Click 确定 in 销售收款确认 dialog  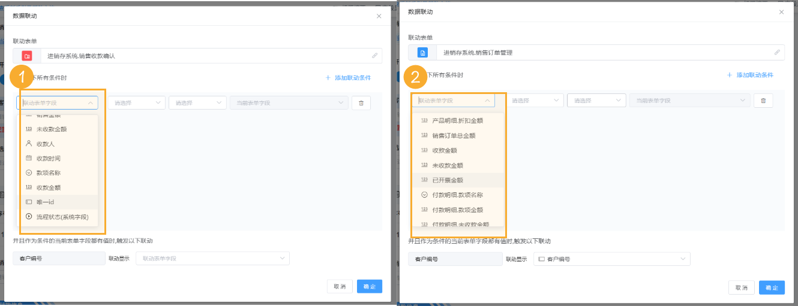(370, 287)
